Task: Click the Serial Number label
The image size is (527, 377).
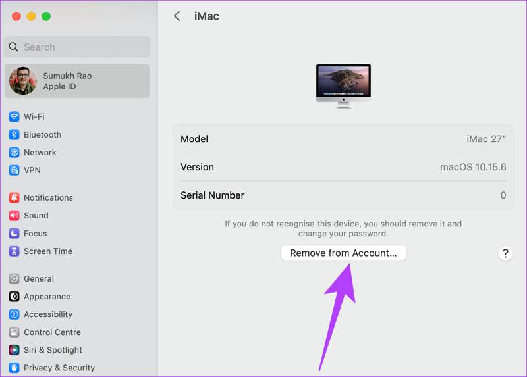Action: pyautogui.click(x=212, y=195)
